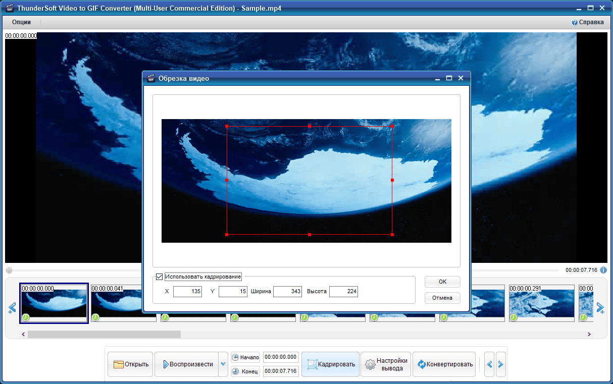
Task: Click the X crop offset field
Action: point(187,292)
